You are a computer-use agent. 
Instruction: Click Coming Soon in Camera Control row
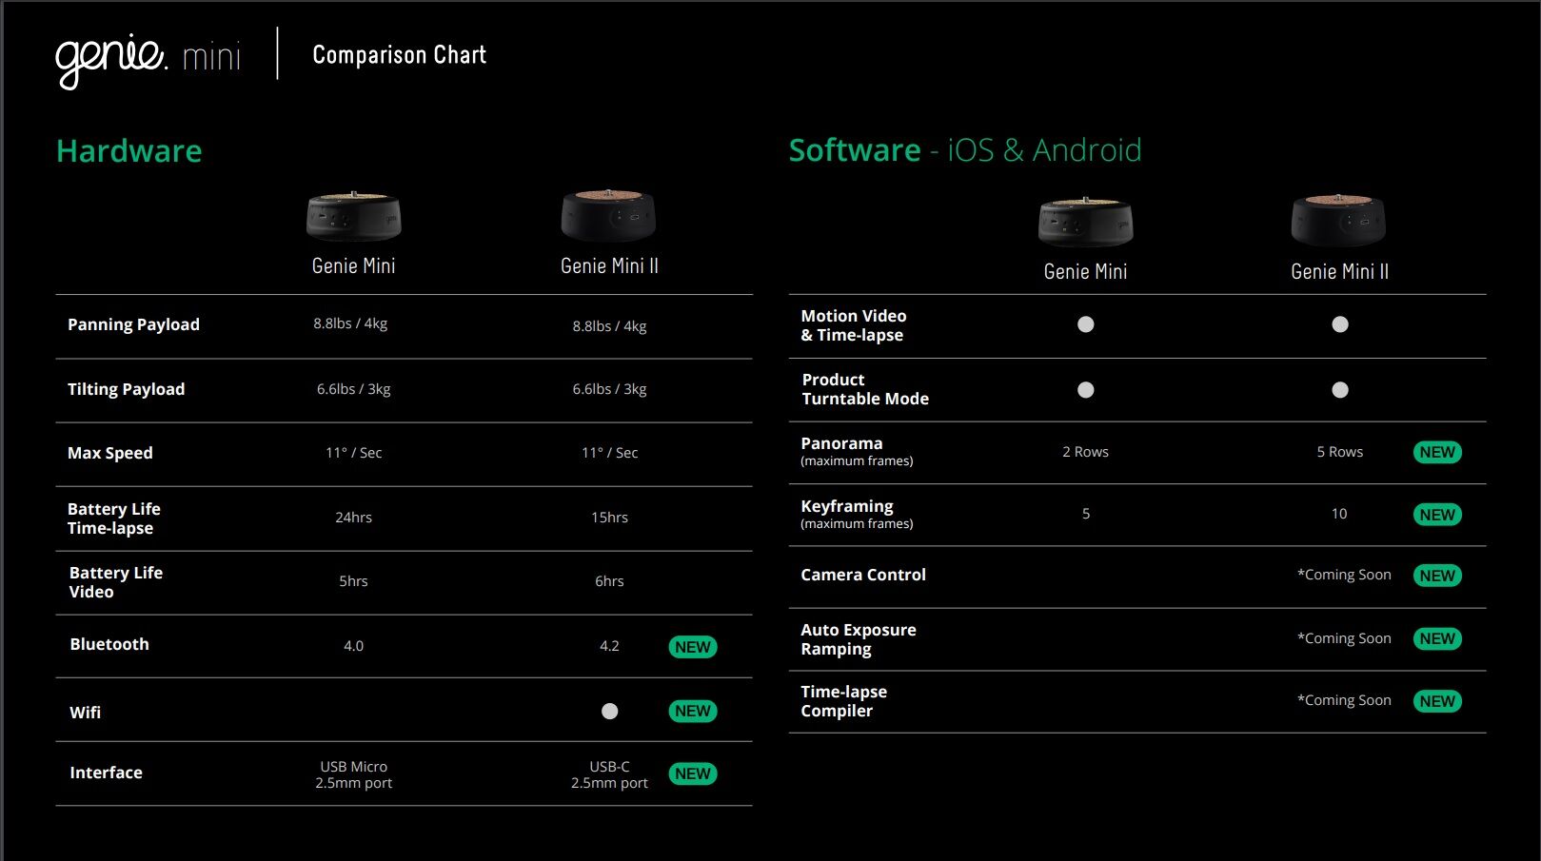click(x=1344, y=575)
